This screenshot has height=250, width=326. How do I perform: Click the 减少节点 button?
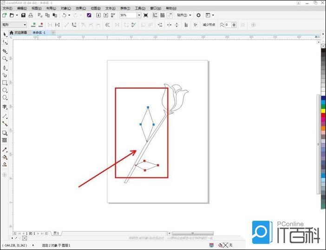pos(209,25)
